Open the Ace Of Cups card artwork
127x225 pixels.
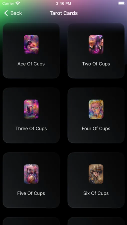click(x=31, y=44)
